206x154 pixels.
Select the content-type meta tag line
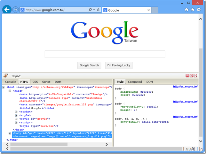tap(61, 99)
